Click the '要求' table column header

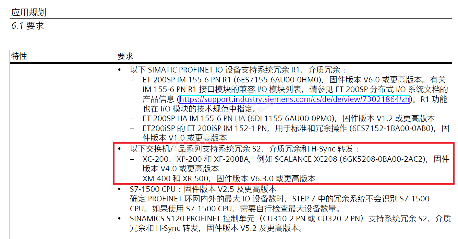click(x=125, y=56)
